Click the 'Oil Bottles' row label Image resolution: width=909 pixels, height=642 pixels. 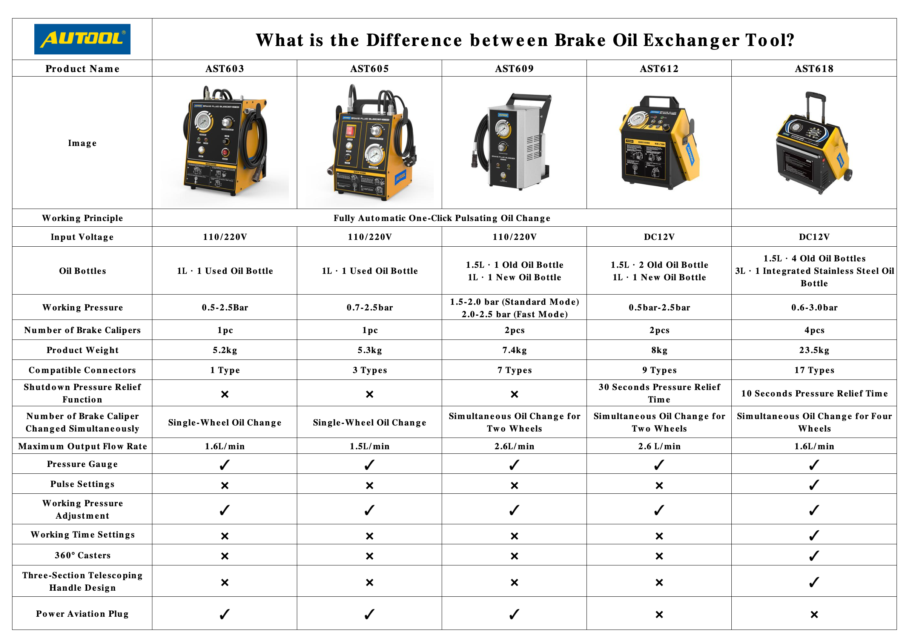[82, 271]
